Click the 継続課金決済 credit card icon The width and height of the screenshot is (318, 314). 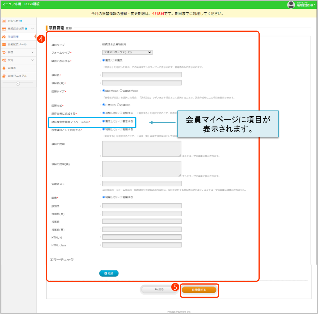click(x=4, y=29)
